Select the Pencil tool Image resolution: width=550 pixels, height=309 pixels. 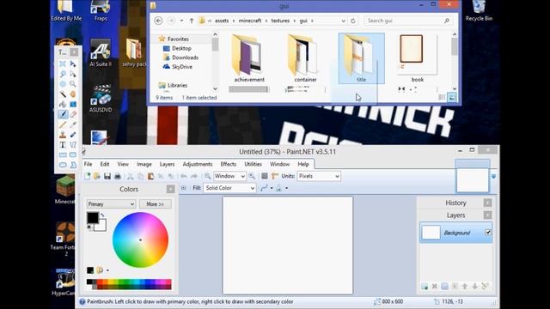tap(63, 124)
